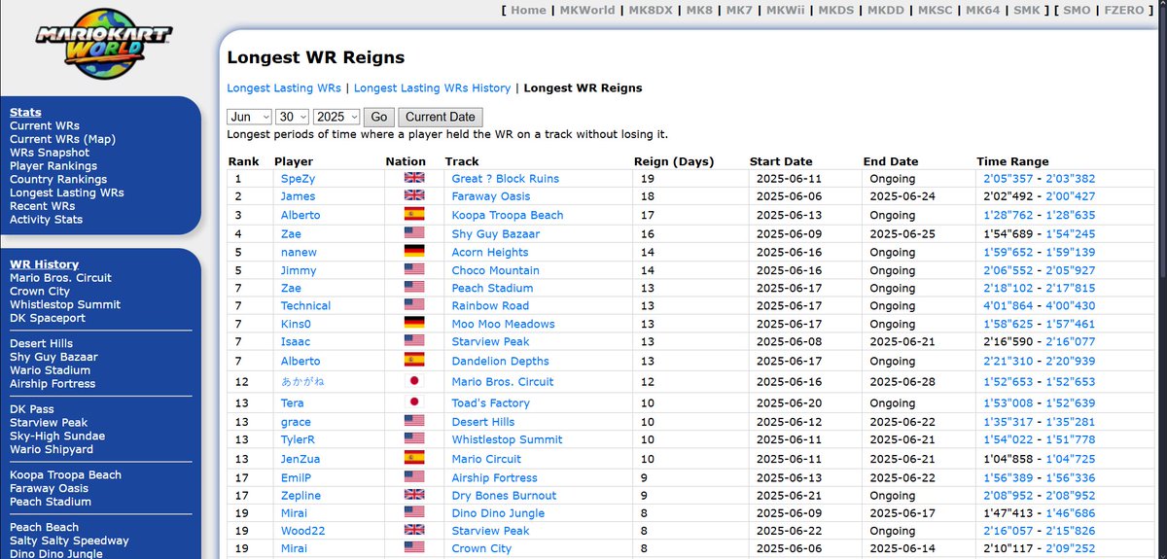Open Toad's Factory track link

pyautogui.click(x=491, y=403)
